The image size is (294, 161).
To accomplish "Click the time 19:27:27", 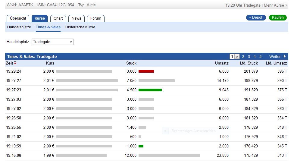I will (x=14, y=81).
